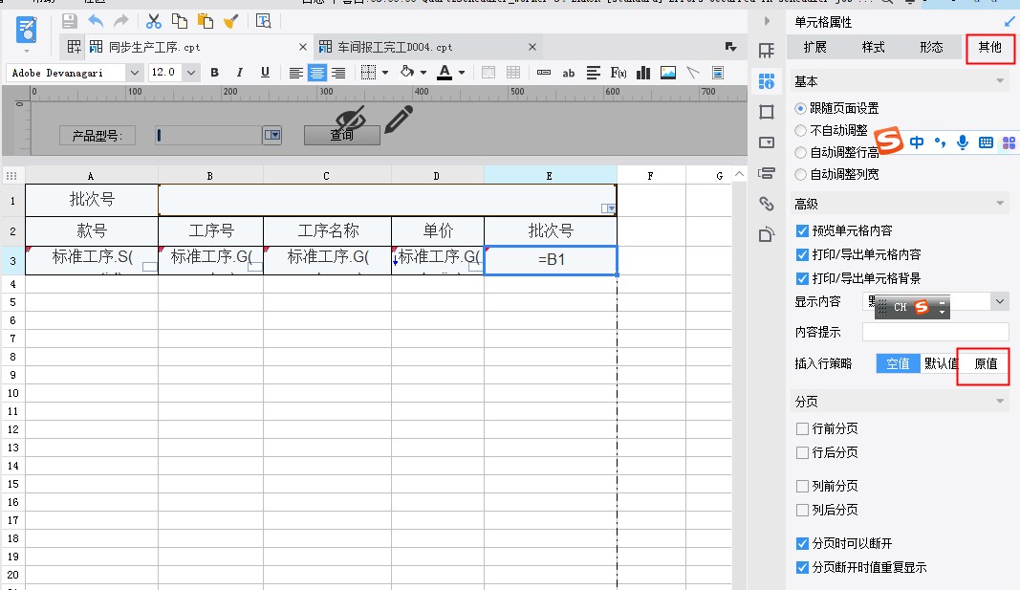The image size is (1020, 590).
Task: Toggle 分页时可以断开 checkbox
Action: point(803,543)
